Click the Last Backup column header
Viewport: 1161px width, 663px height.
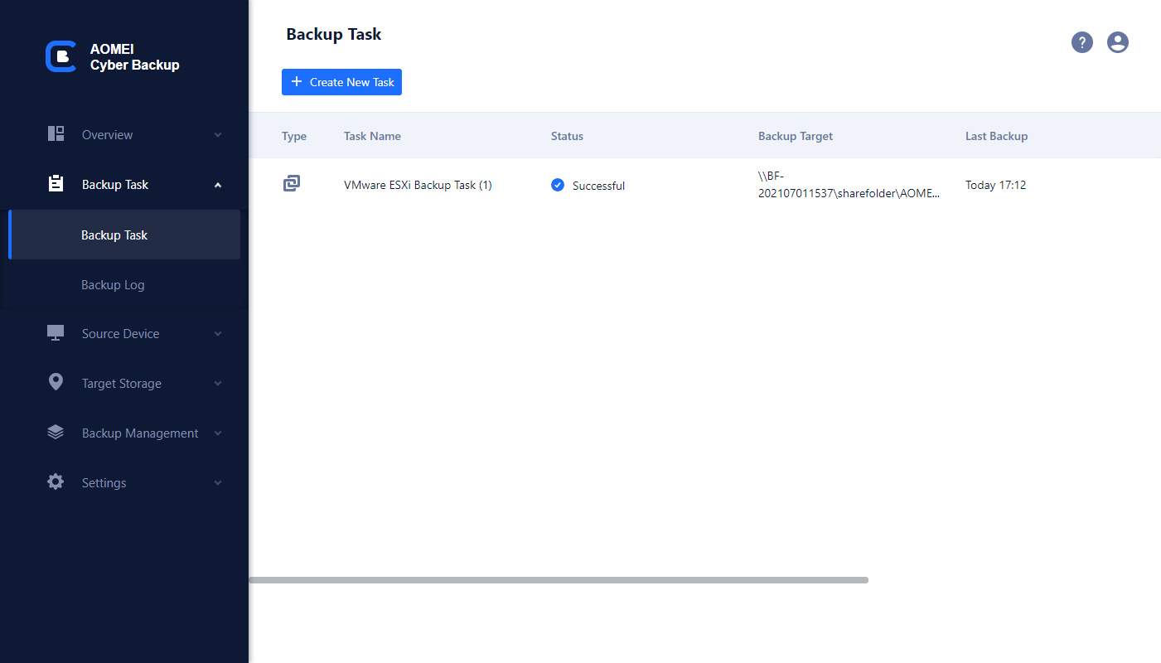tap(996, 136)
